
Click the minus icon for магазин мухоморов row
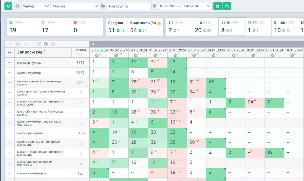click(9, 173)
